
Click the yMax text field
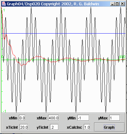[115, 118]
